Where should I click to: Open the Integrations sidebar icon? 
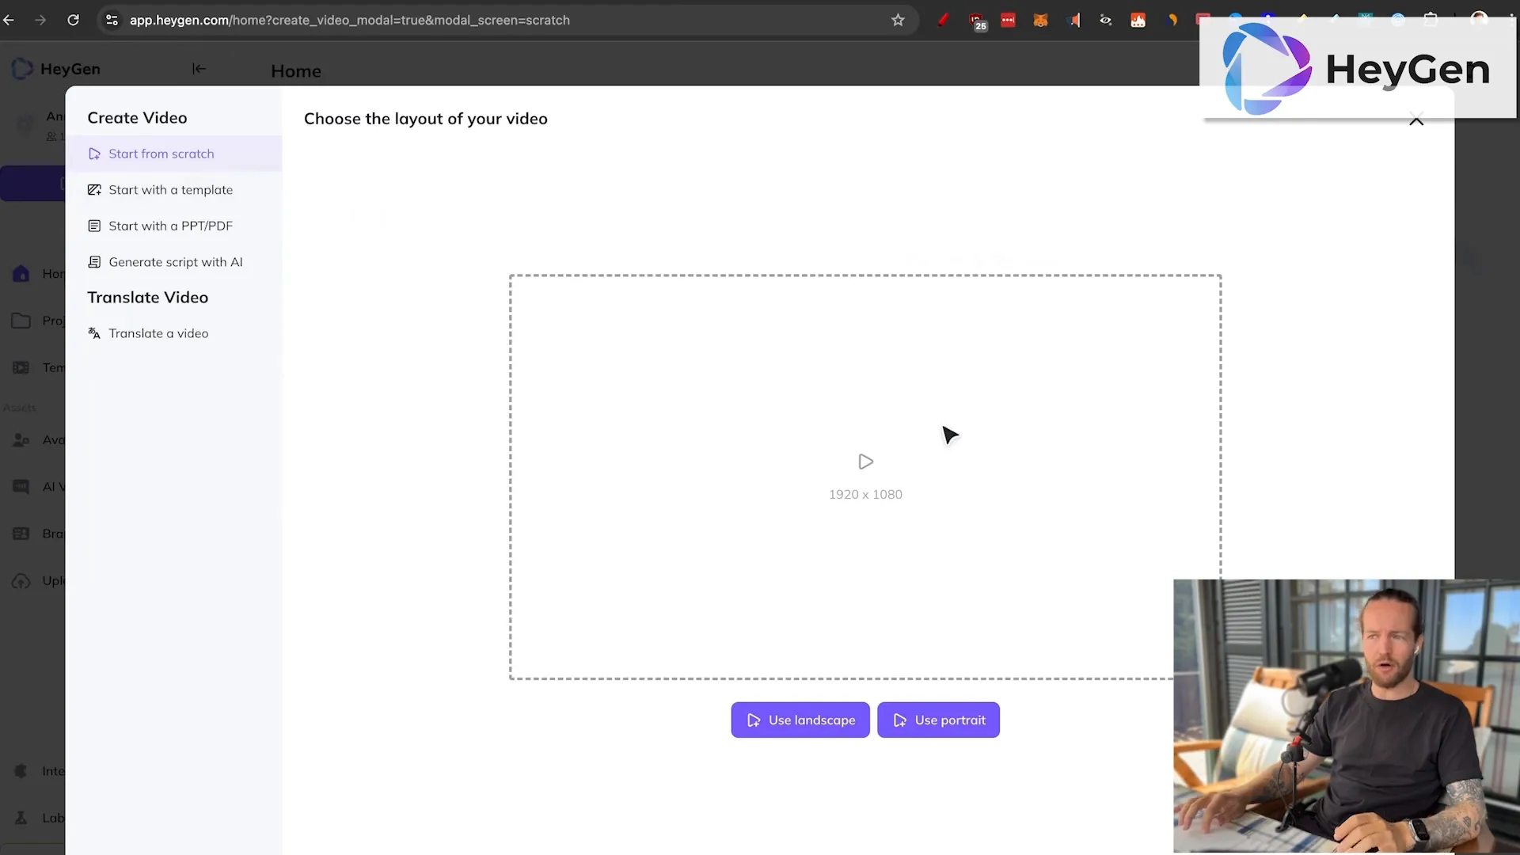coord(21,771)
